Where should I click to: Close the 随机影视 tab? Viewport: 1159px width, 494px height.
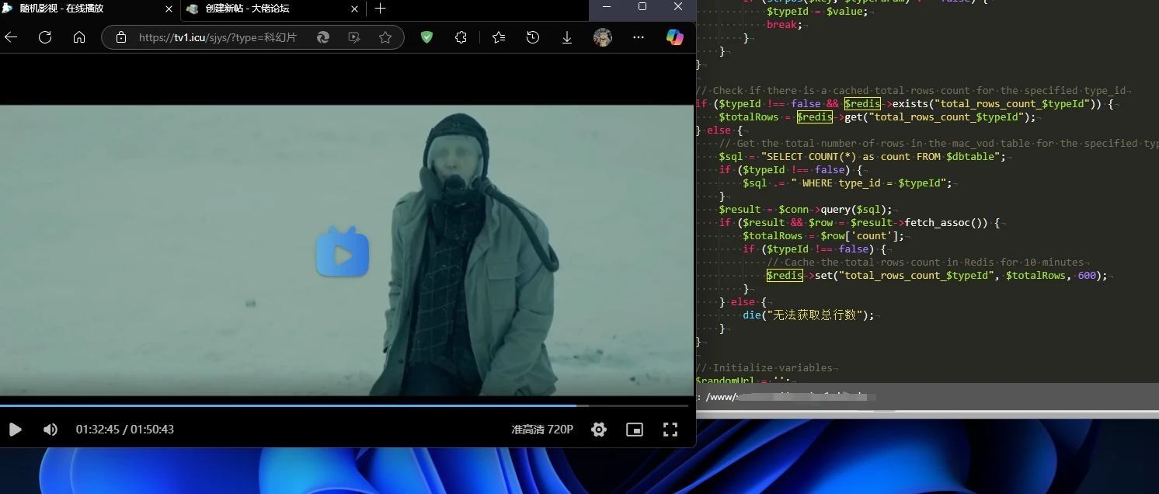point(169,9)
